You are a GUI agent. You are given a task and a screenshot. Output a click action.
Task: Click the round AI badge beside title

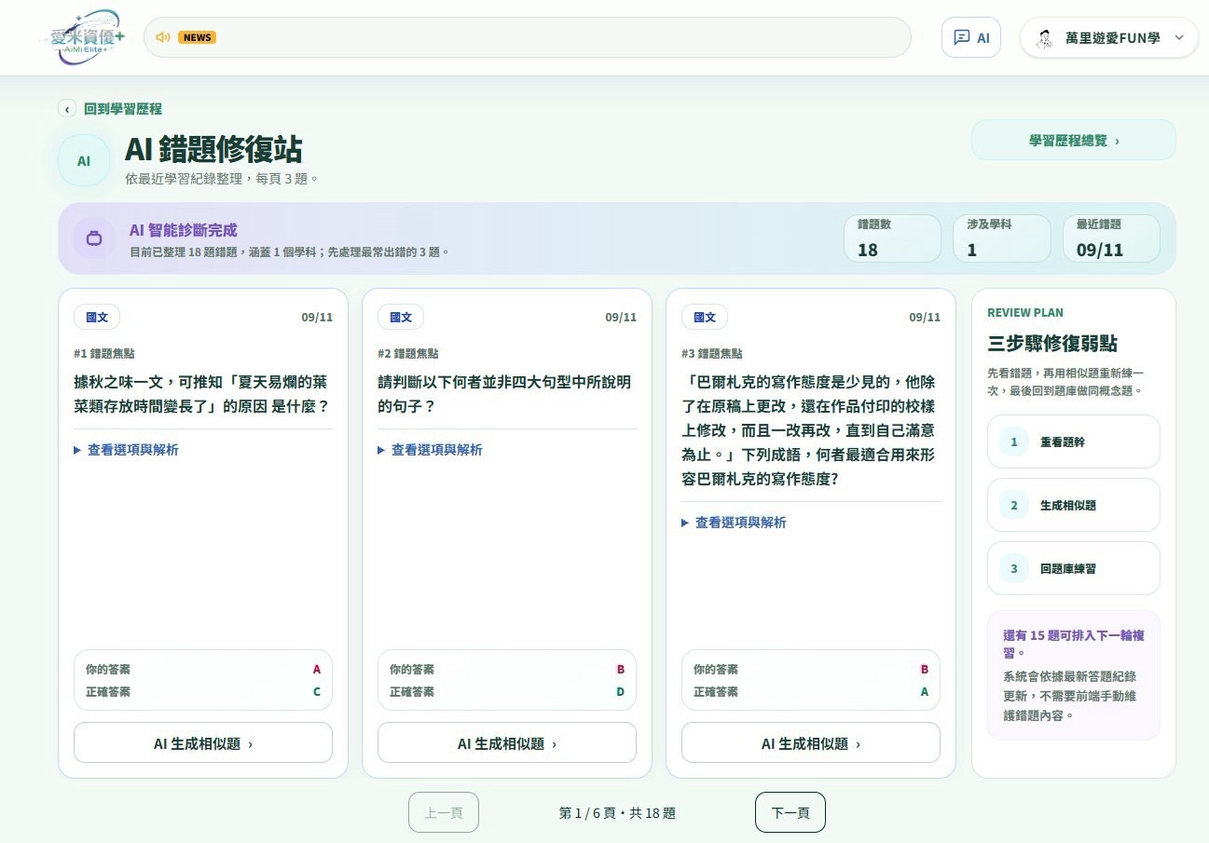point(84,160)
